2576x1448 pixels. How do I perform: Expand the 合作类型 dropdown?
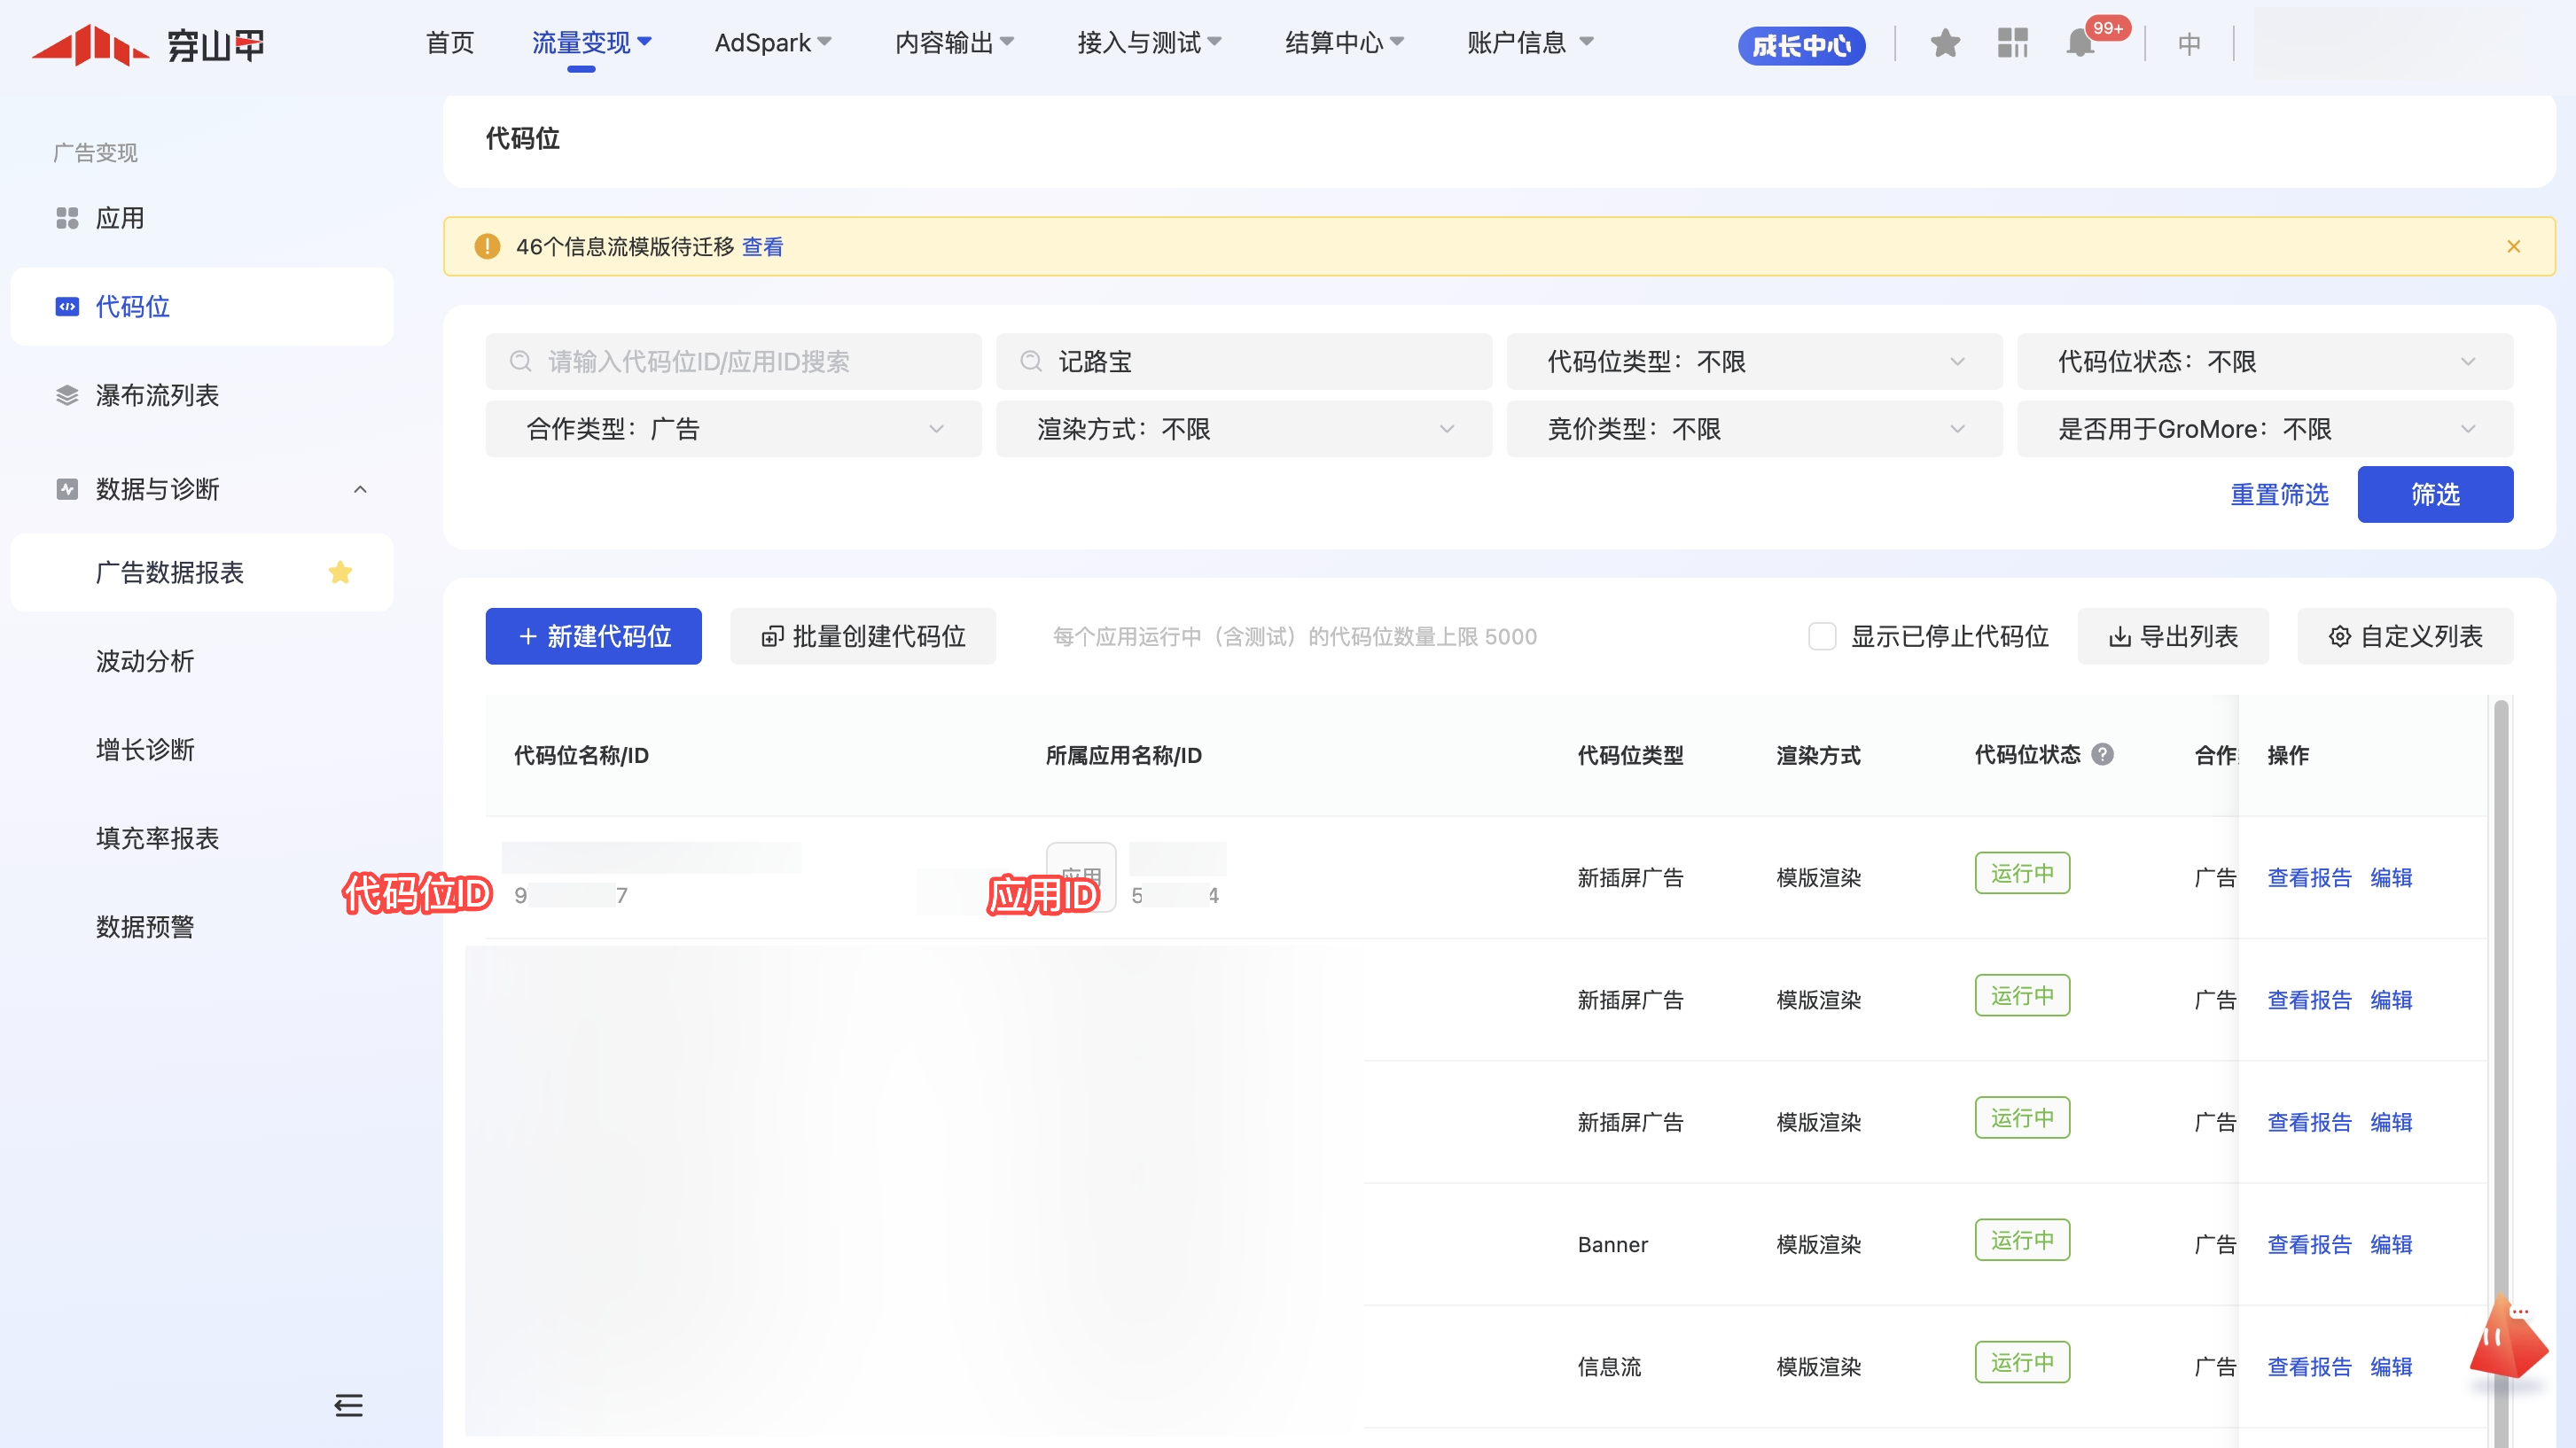tap(733, 429)
